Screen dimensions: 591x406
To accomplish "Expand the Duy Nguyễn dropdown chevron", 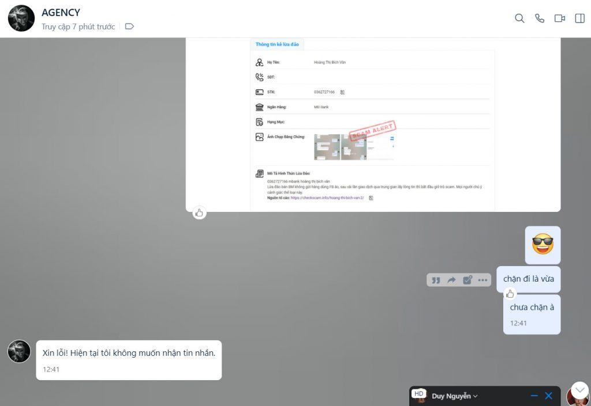I will [476, 396].
